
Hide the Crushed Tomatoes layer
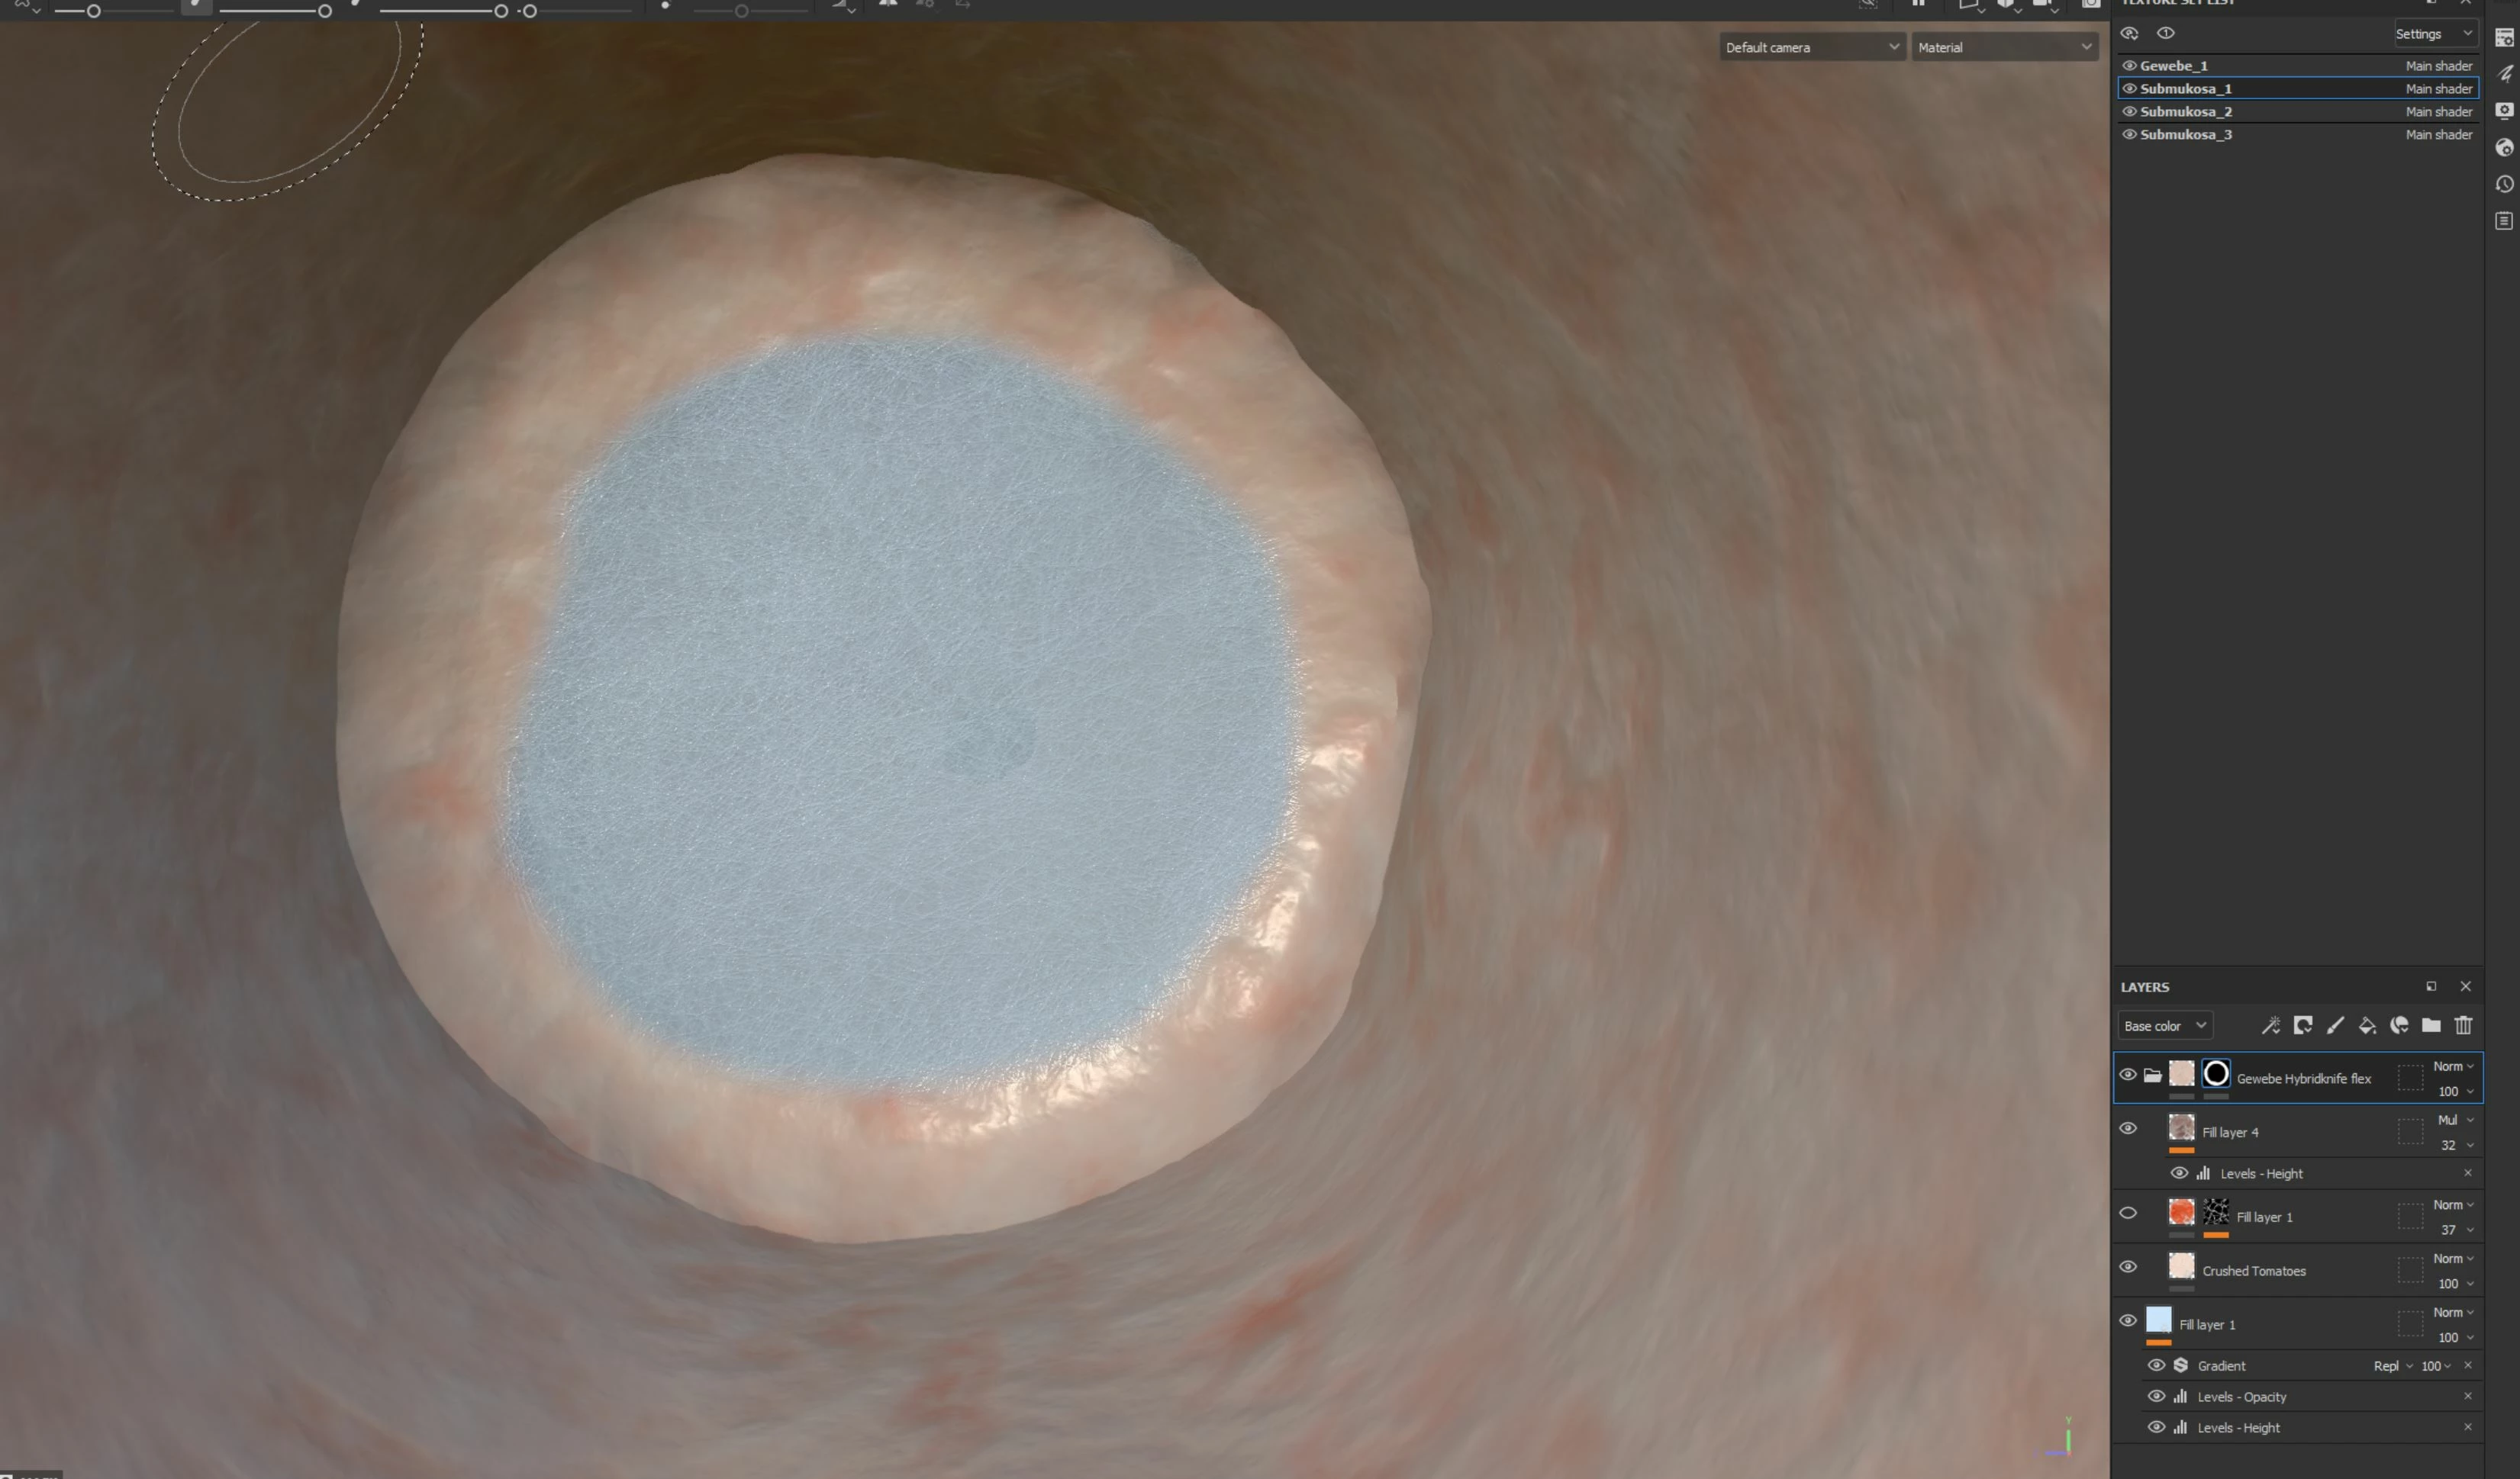tap(2128, 1266)
